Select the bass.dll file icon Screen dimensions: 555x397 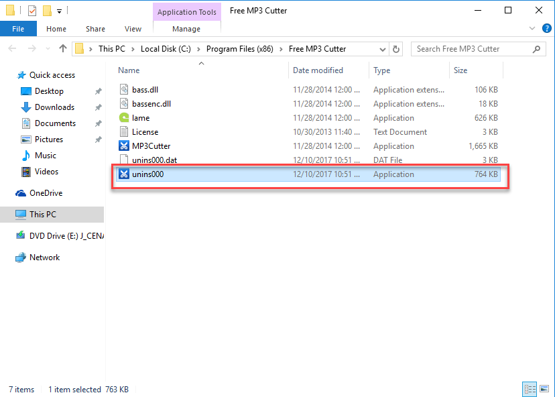click(124, 89)
